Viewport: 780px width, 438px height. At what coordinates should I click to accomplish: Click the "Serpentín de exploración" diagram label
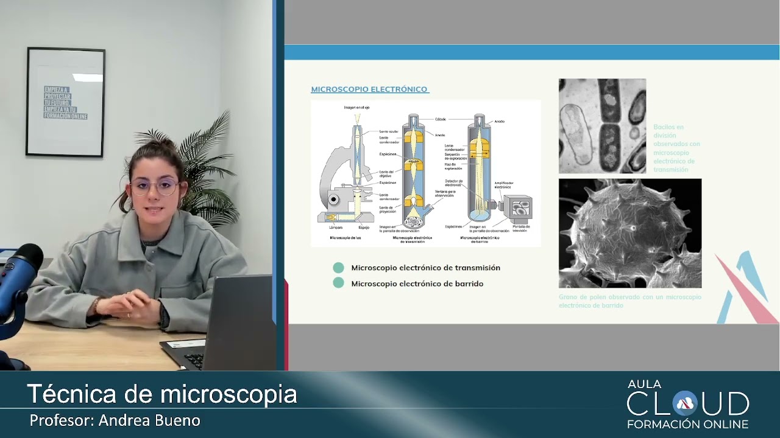456,156
